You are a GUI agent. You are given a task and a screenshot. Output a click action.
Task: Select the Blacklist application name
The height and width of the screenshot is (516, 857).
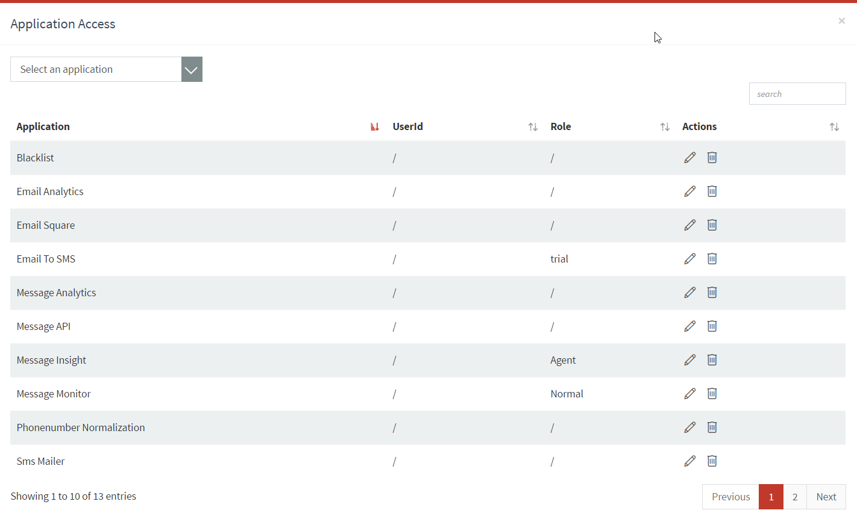[x=35, y=158]
